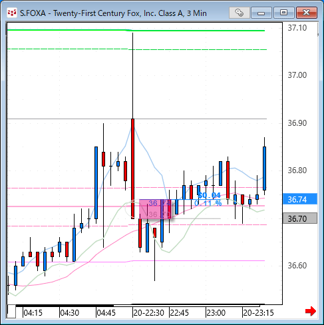Maximize the S.FOXA chart window
This screenshot has height=325, width=324.
coord(283,13)
